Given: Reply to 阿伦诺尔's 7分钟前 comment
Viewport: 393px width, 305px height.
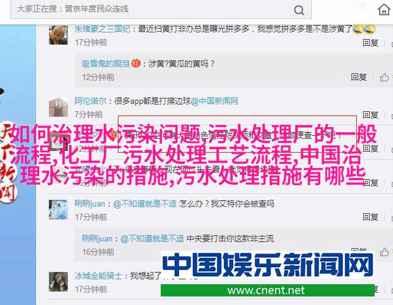Looking at the screenshot, I should click(370, 115).
